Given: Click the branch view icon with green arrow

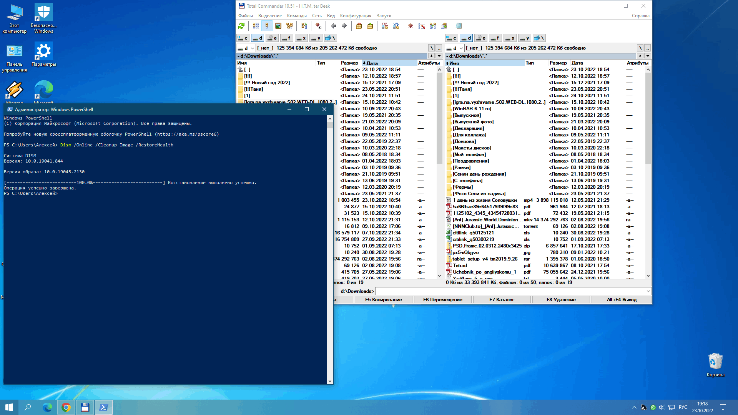Looking at the screenshot, I should pyautogui.click(x=304, y=26).
